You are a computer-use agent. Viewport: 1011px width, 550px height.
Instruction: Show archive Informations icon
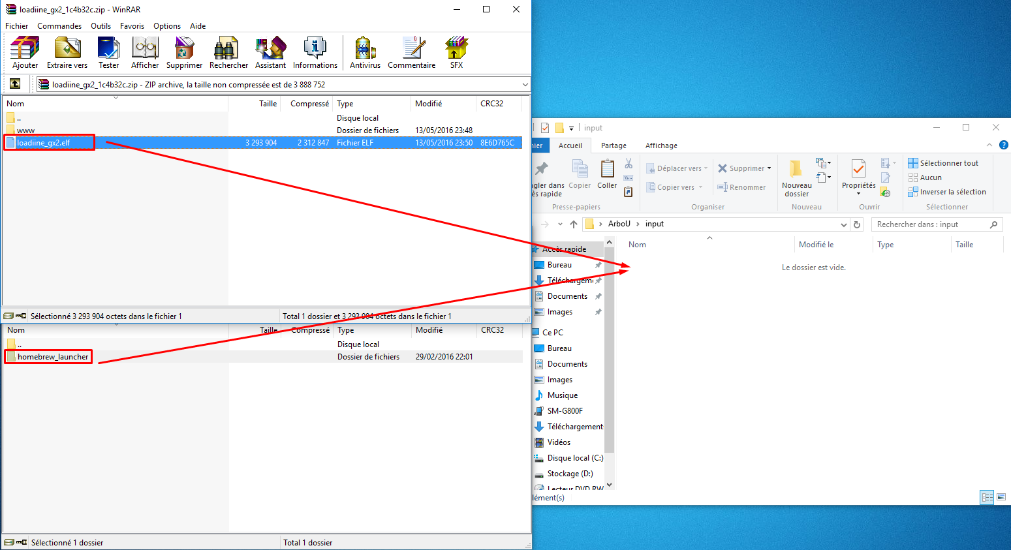(315, 49)
